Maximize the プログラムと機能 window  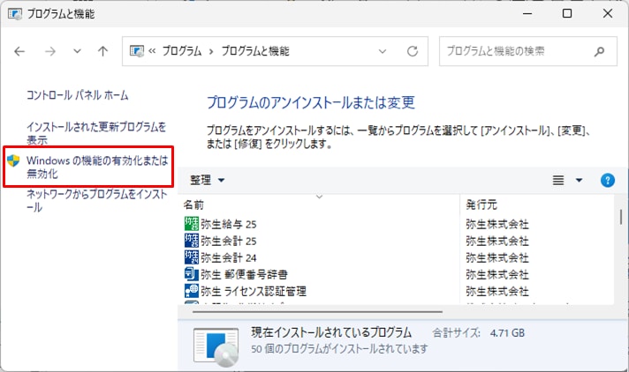click(567, 13)
